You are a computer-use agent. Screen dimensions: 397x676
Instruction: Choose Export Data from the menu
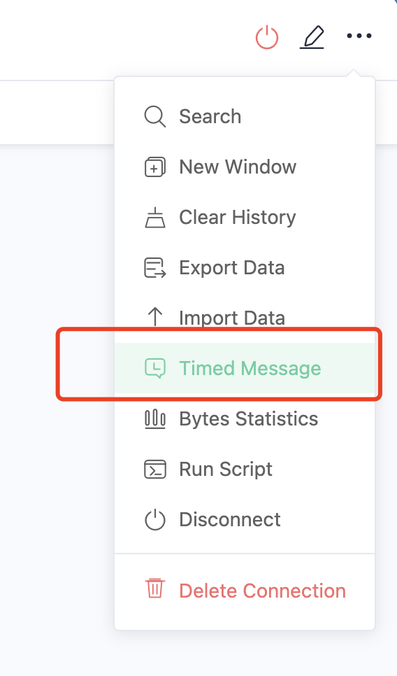pyautogui.click(x=245, y=268)
